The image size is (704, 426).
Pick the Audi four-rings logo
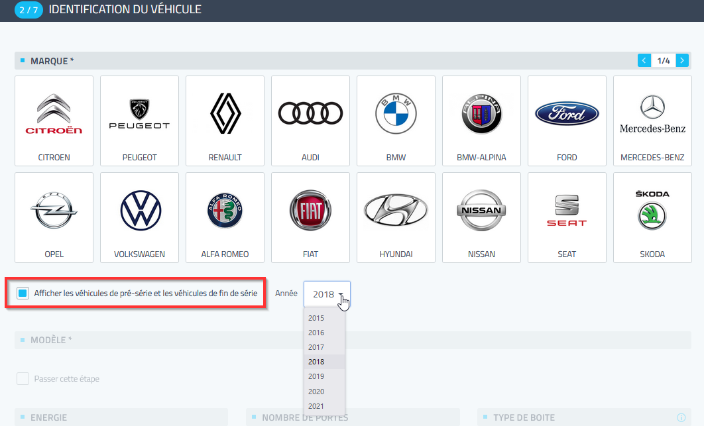[311, 113]
